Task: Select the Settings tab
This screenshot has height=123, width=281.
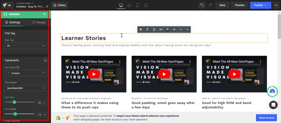Action: tap(13, 22)
